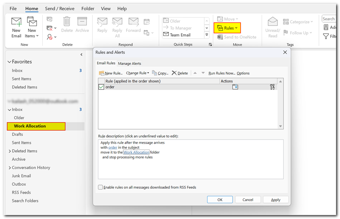
Task: Open the File menu
Action: point(13,9)
